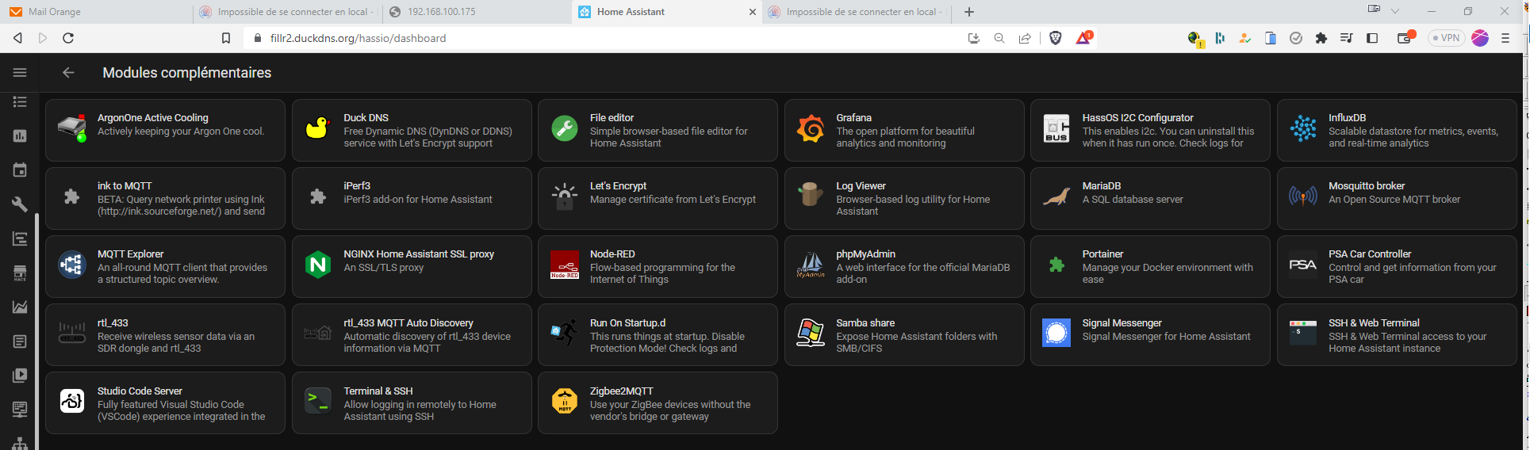Click the phpMyAdmin sailboat icon

[811, 265]
